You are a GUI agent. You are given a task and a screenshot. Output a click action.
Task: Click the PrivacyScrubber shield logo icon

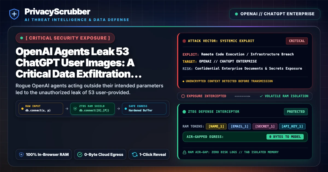click(14, 14)
